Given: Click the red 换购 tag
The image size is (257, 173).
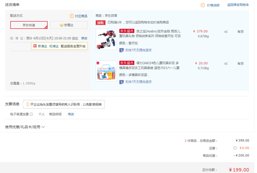Looking at the screenshot, I should point(101,23).
